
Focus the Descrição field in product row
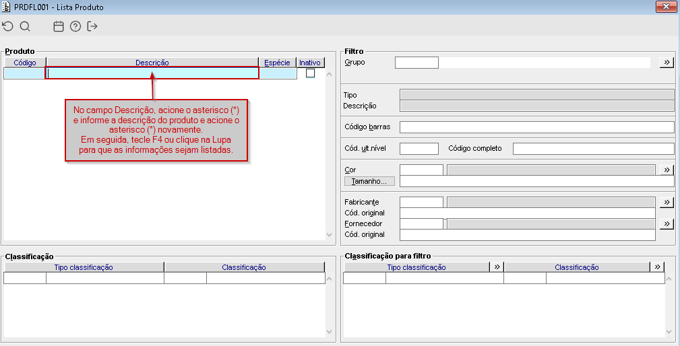click(x=152, y=73)
